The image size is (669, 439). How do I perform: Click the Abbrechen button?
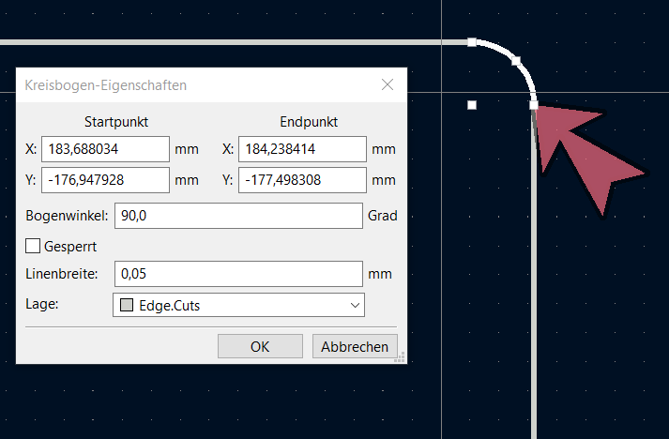[x=355, y=346]
